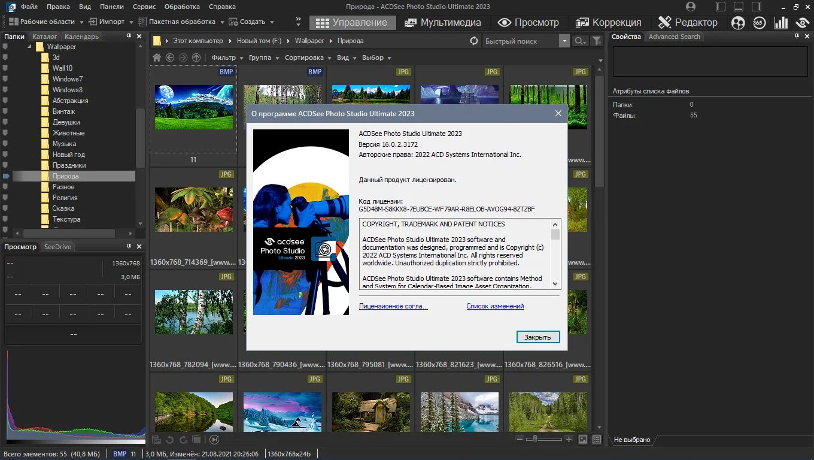
Task: Open the Editor mode (Редактор)
Action: pos(688,22)
